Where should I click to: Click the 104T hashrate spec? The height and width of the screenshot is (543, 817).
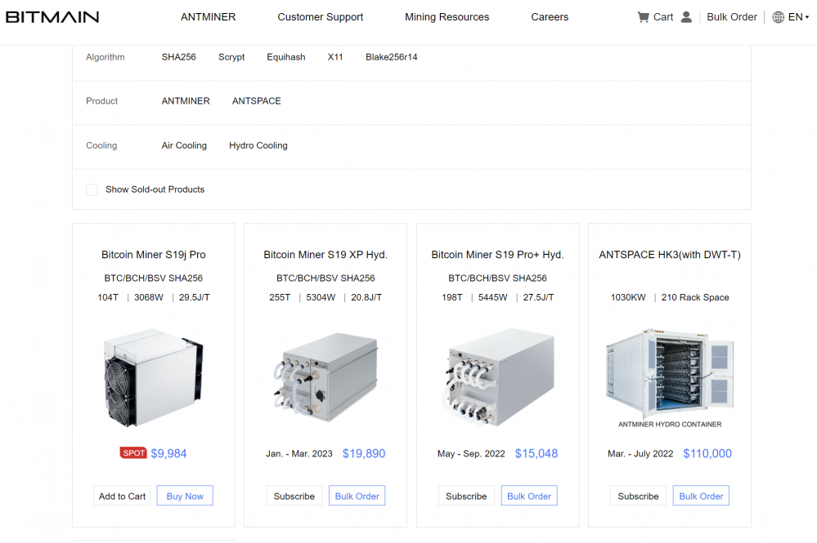click(x=108, y=297)
